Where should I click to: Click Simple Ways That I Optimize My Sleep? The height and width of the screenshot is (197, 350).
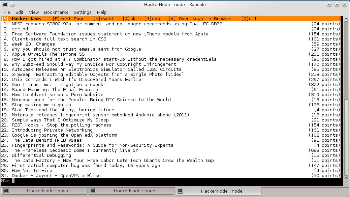coord(60,120)
